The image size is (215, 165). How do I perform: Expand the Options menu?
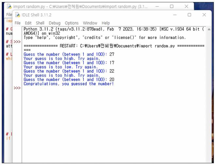(72, 23)
